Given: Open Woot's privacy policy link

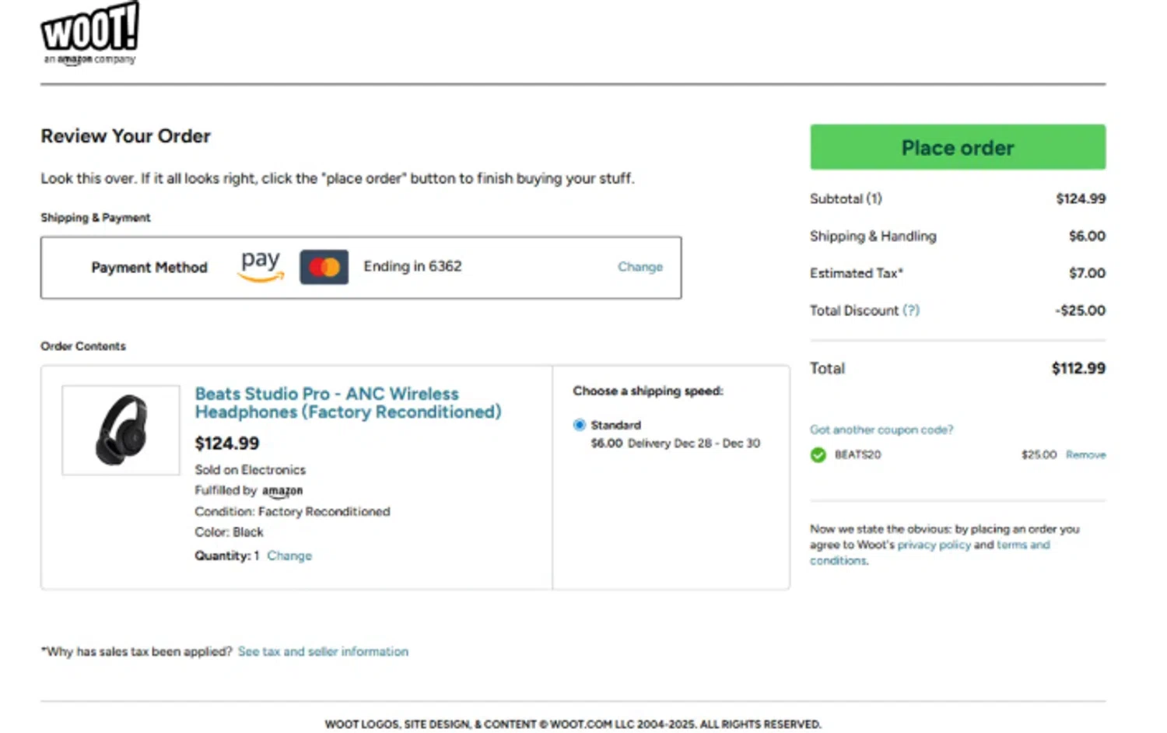Looking at the screenshot, I should 934,545.
